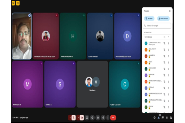The width and height of the screenshot is (185, 123).
Task: Open the meeting details info icon
Action: [x=154, y=117]
